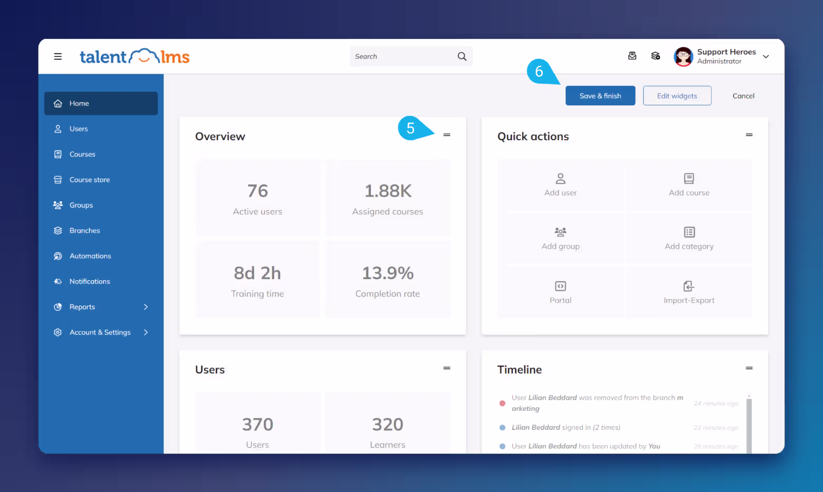Open the discussions icon in the header
The height and width of the screenshot is (492, 823).
pos(656,56)
